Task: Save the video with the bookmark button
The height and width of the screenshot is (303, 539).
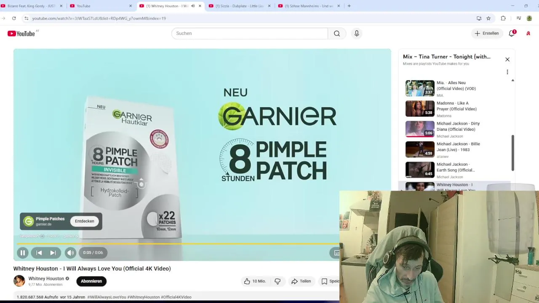Action: pyautogui.click(x=330, y=281)
